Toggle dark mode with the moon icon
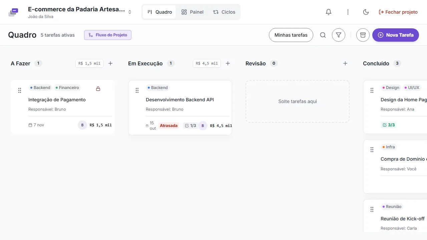Screen dimensions: 427x240 366,12
